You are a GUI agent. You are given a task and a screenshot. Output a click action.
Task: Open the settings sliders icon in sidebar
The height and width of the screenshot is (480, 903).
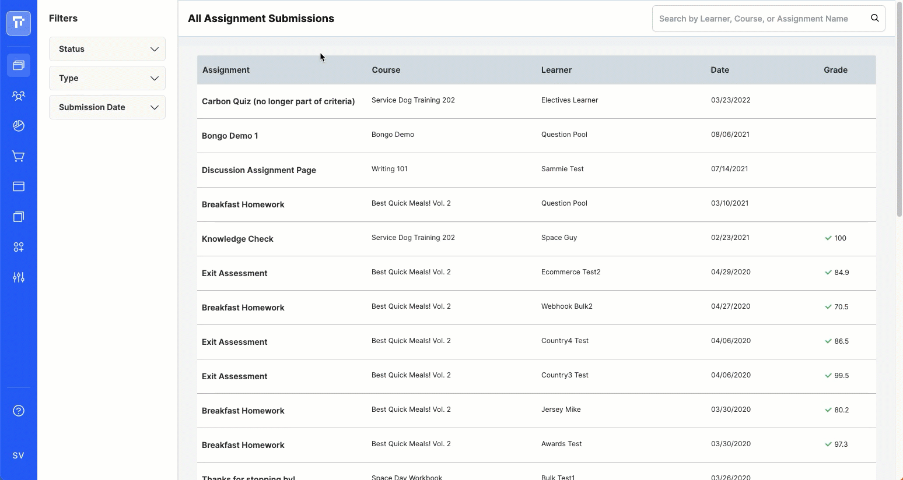(x=19, y=277)
